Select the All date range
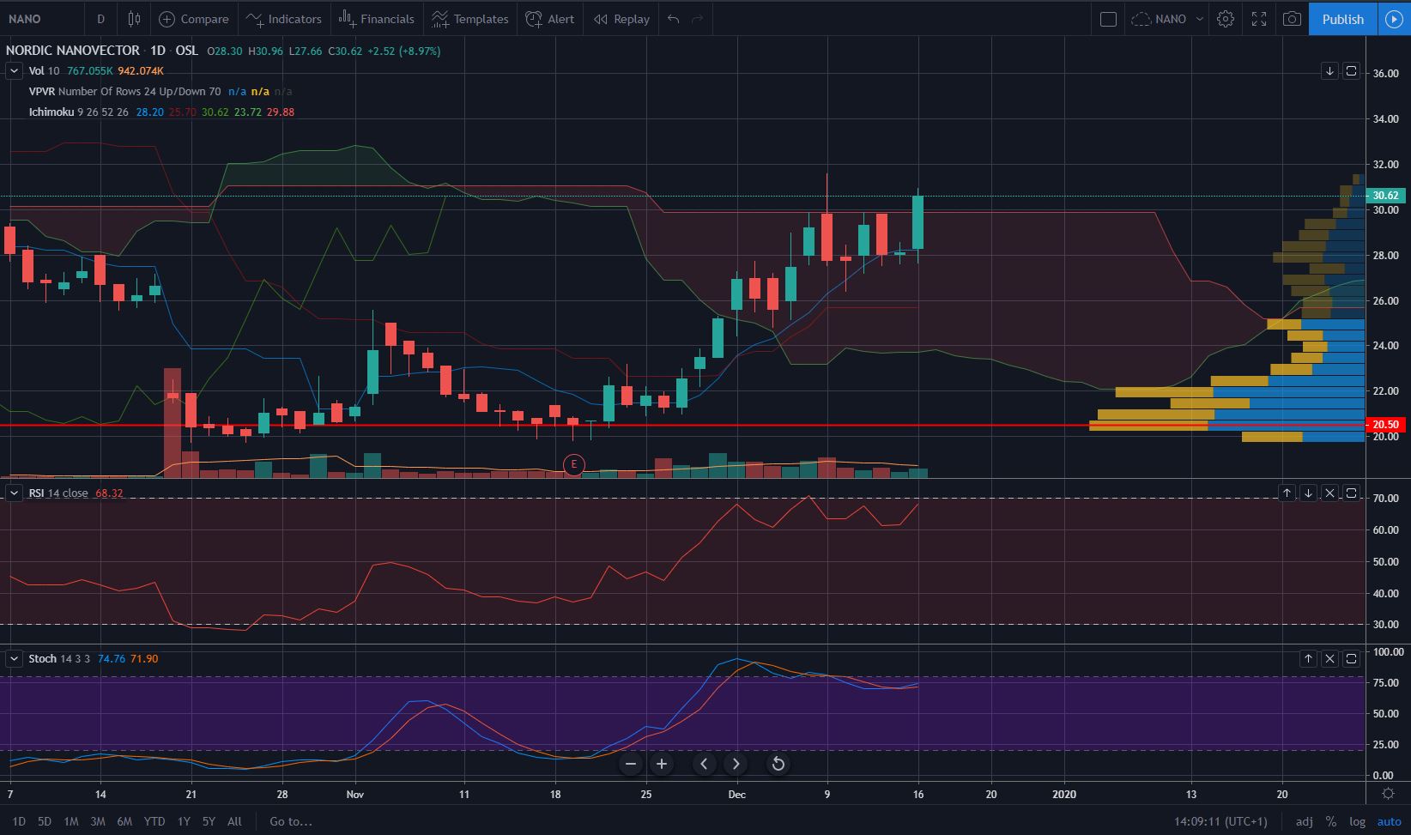 [234, 821]
